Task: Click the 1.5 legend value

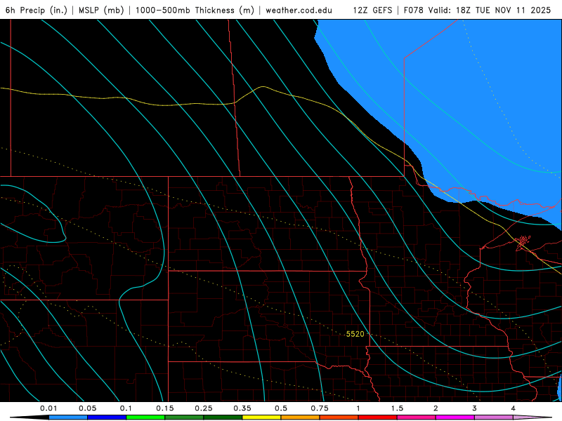Action: point(397,408)
